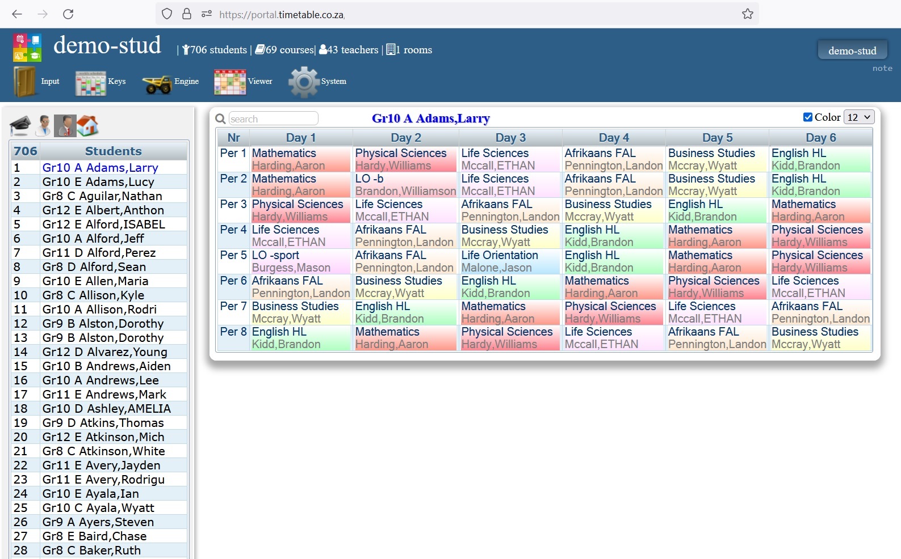Open the Input door icon

point(24,82)
